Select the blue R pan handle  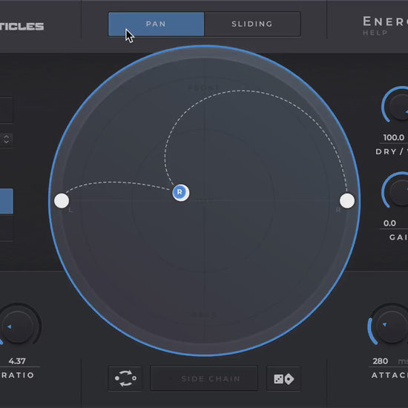(180, 193)
